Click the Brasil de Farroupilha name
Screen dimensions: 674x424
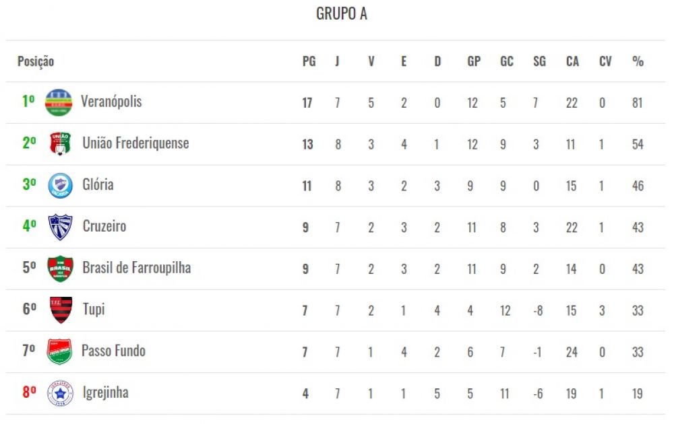coord(137,268)
